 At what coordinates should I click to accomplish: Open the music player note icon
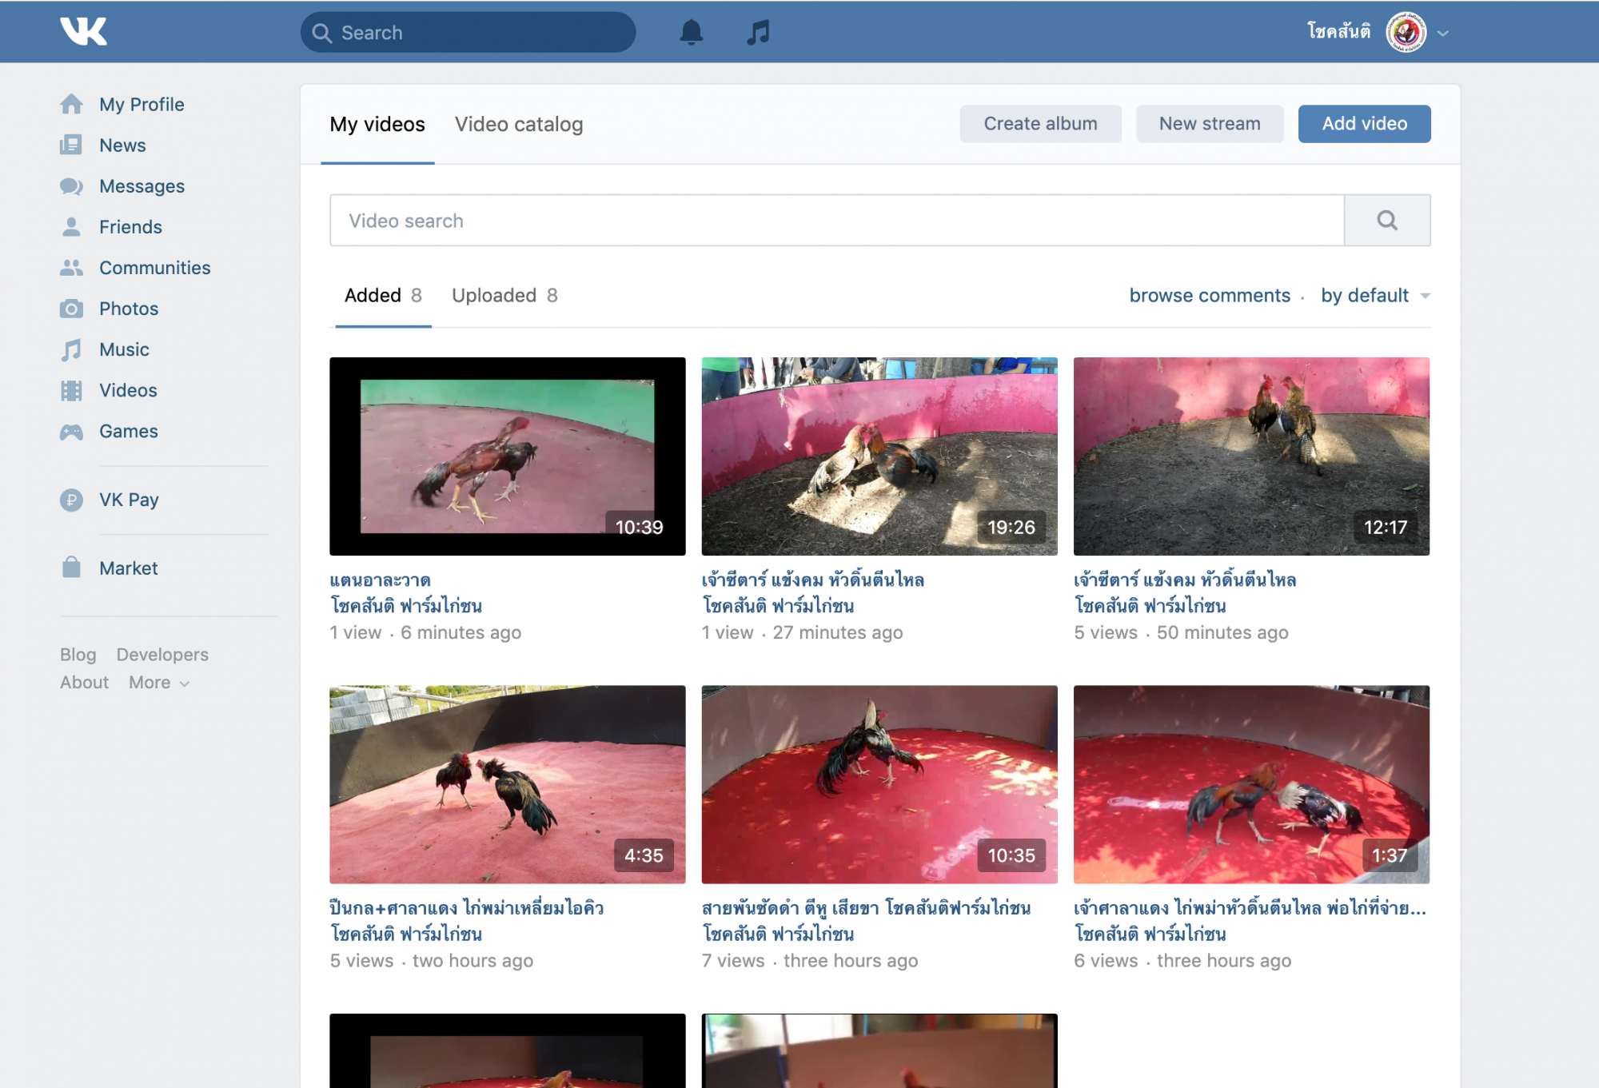click(x=758, y=33)
